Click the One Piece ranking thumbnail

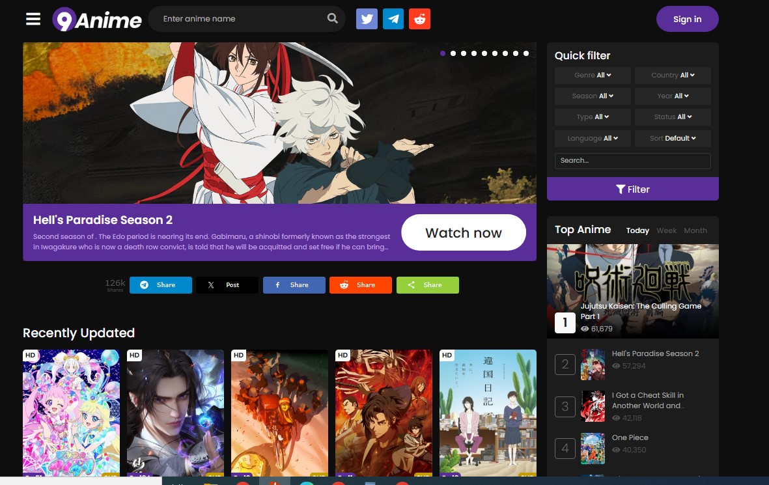coord(593,449)
